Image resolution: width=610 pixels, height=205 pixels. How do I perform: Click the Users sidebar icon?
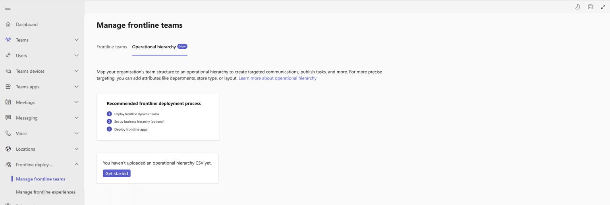point(8,55)
